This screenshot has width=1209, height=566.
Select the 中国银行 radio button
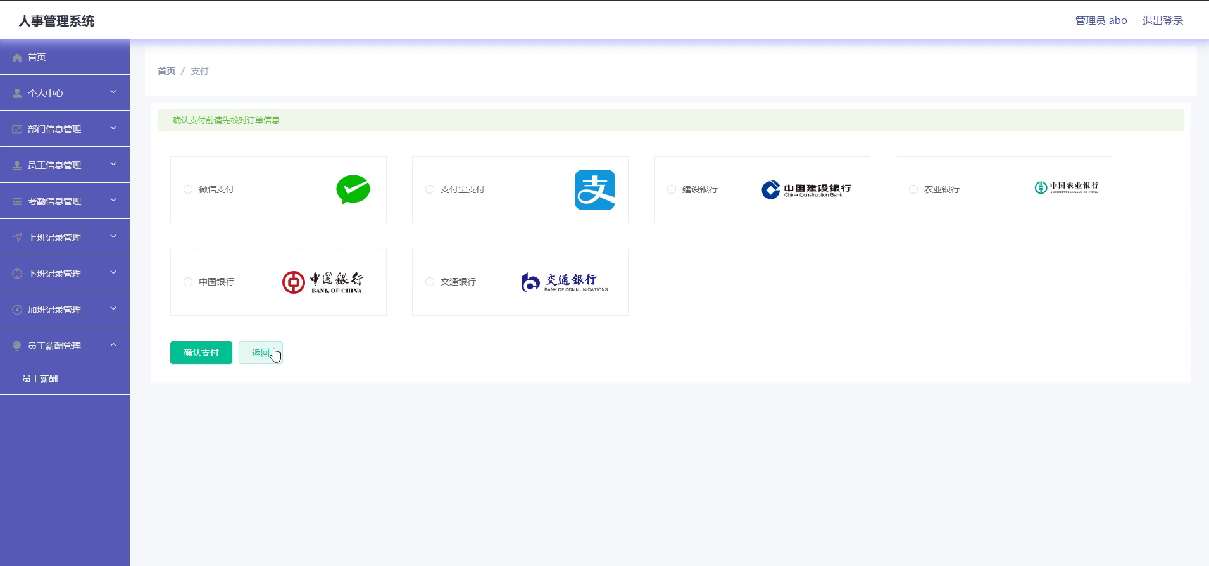[188, 282]
